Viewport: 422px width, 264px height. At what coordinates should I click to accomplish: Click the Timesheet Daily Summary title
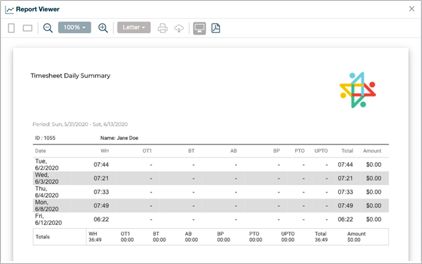coord(70,76)
